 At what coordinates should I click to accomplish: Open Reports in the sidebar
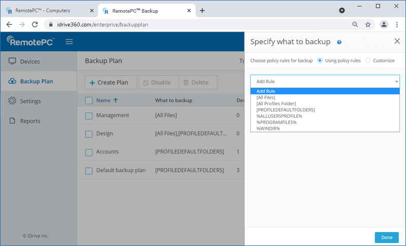point(39,121)
